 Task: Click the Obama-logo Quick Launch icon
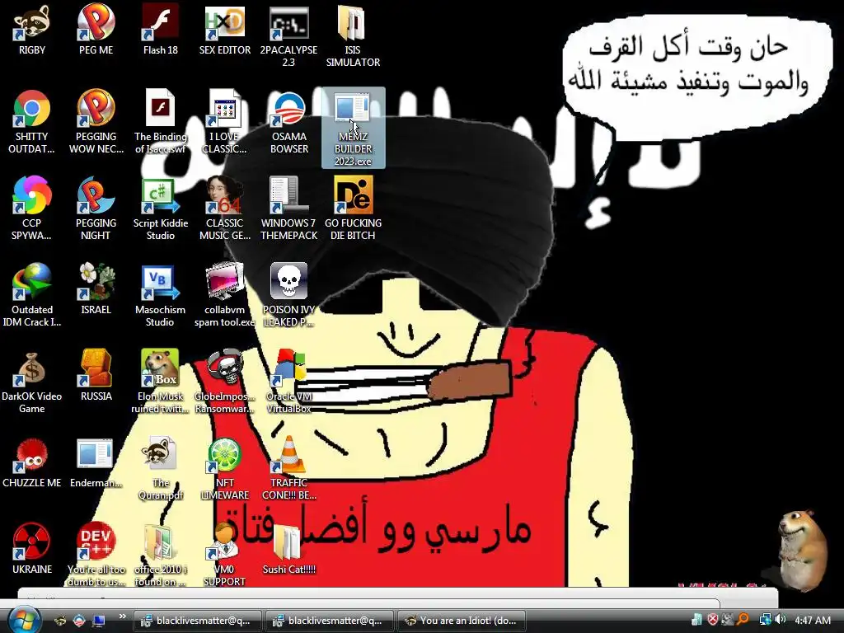click(x=80, y=621)
